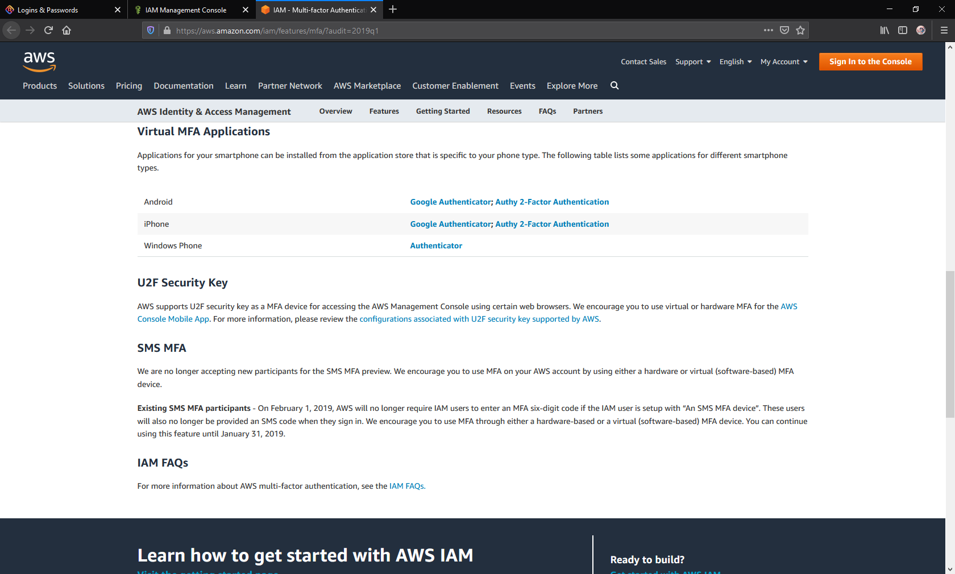Switch to Logins & Passwords tab
Screen dimensions: 955x574
64,10
